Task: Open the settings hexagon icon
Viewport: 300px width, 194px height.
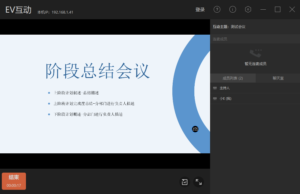Action: (248, 9)
